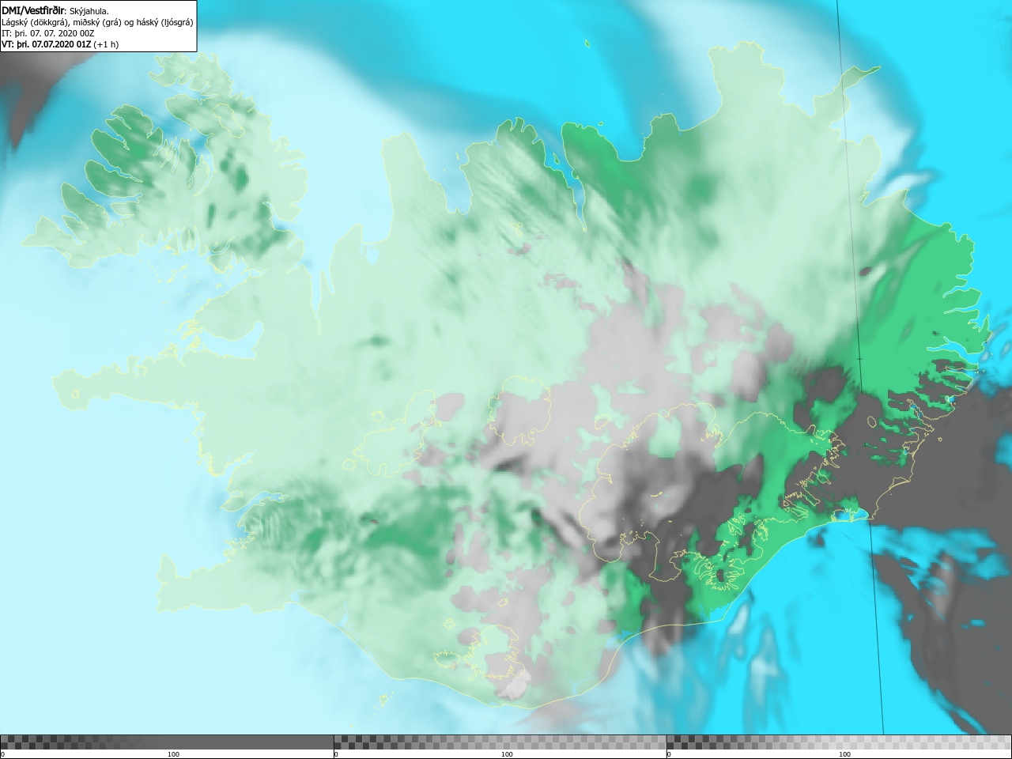
Task: Click the dark gray low-cloud color bar
Action: 167,742
